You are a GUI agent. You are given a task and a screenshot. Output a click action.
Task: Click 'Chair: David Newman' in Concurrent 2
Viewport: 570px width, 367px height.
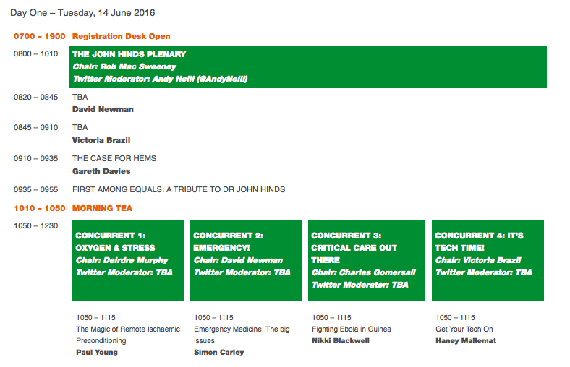[238, 260]
